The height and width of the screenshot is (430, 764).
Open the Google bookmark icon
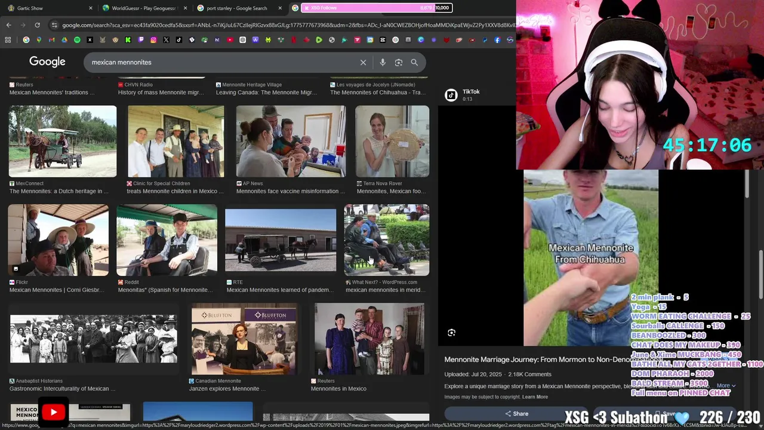coord(26,40)
